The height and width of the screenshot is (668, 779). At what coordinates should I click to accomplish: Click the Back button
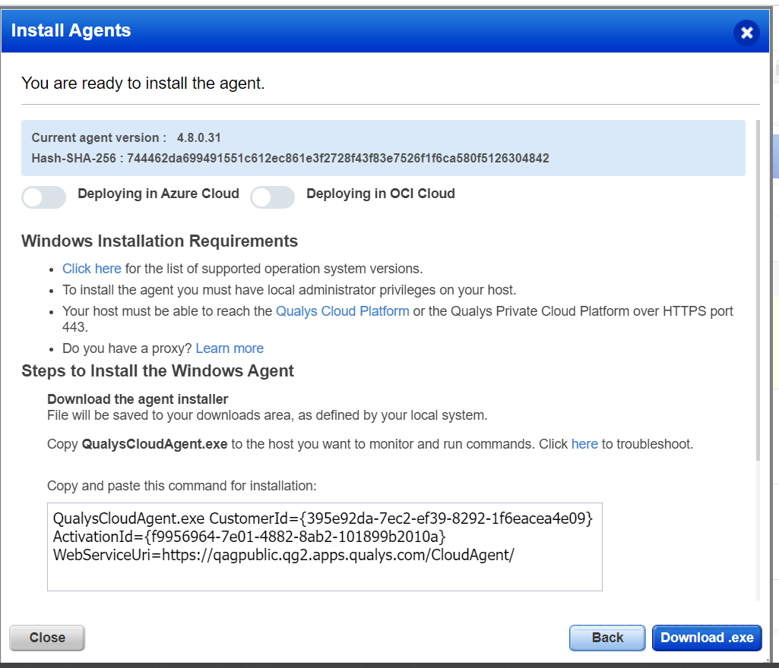click(x=606, y=638)
